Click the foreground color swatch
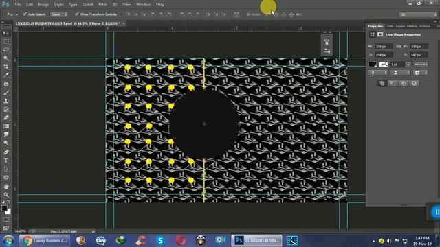Image resolution: width=440 pixels, height=247 pixels. (x=4, y=208)
